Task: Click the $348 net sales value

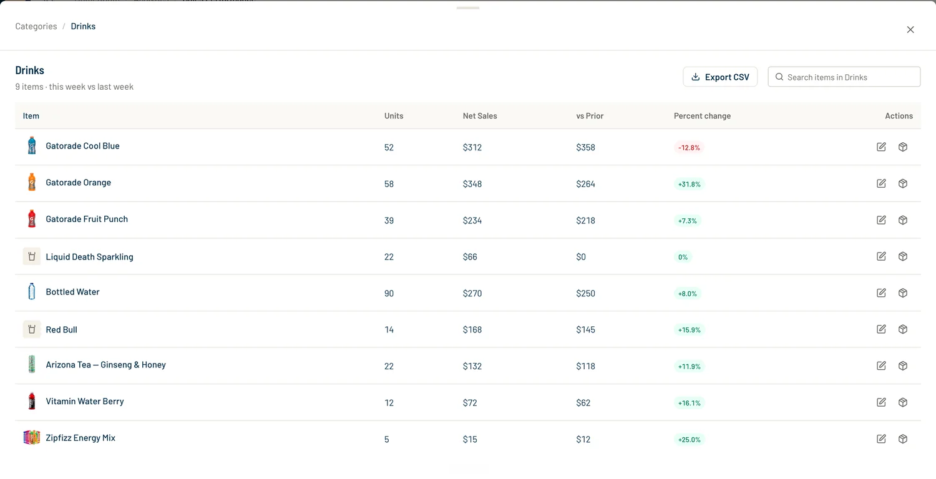Action: tap(472, 184)
